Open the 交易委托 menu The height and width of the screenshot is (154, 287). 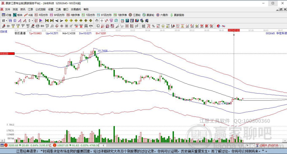coord(76,9)
